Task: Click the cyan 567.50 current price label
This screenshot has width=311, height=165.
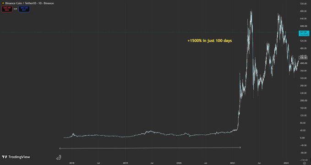Action: 304,33
